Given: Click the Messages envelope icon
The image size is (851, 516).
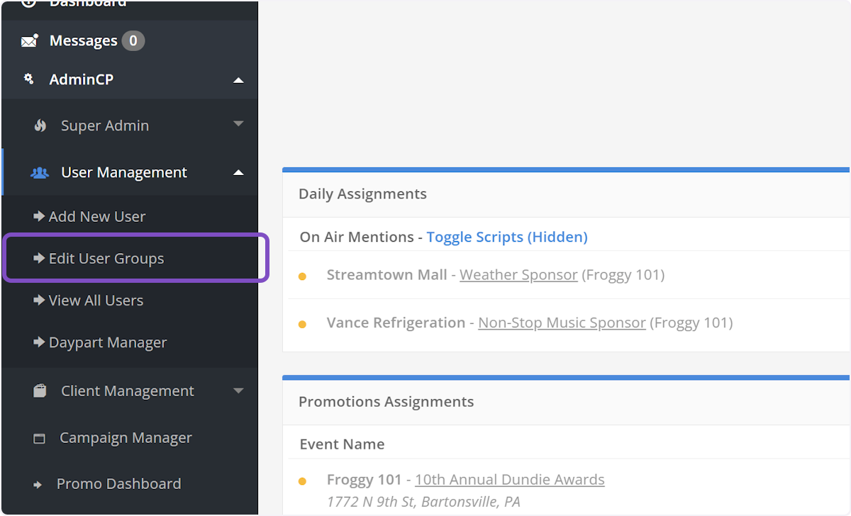Looking at the screenshot, I should click(29, 41).
